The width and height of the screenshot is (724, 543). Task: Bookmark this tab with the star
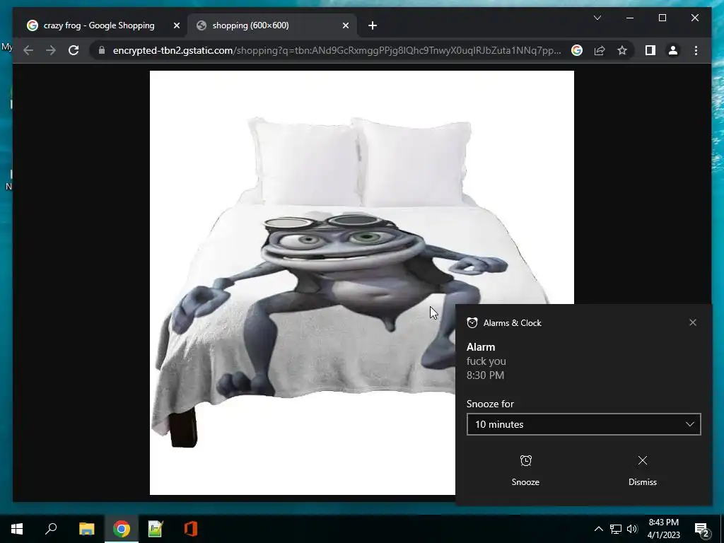click(622, 50)
